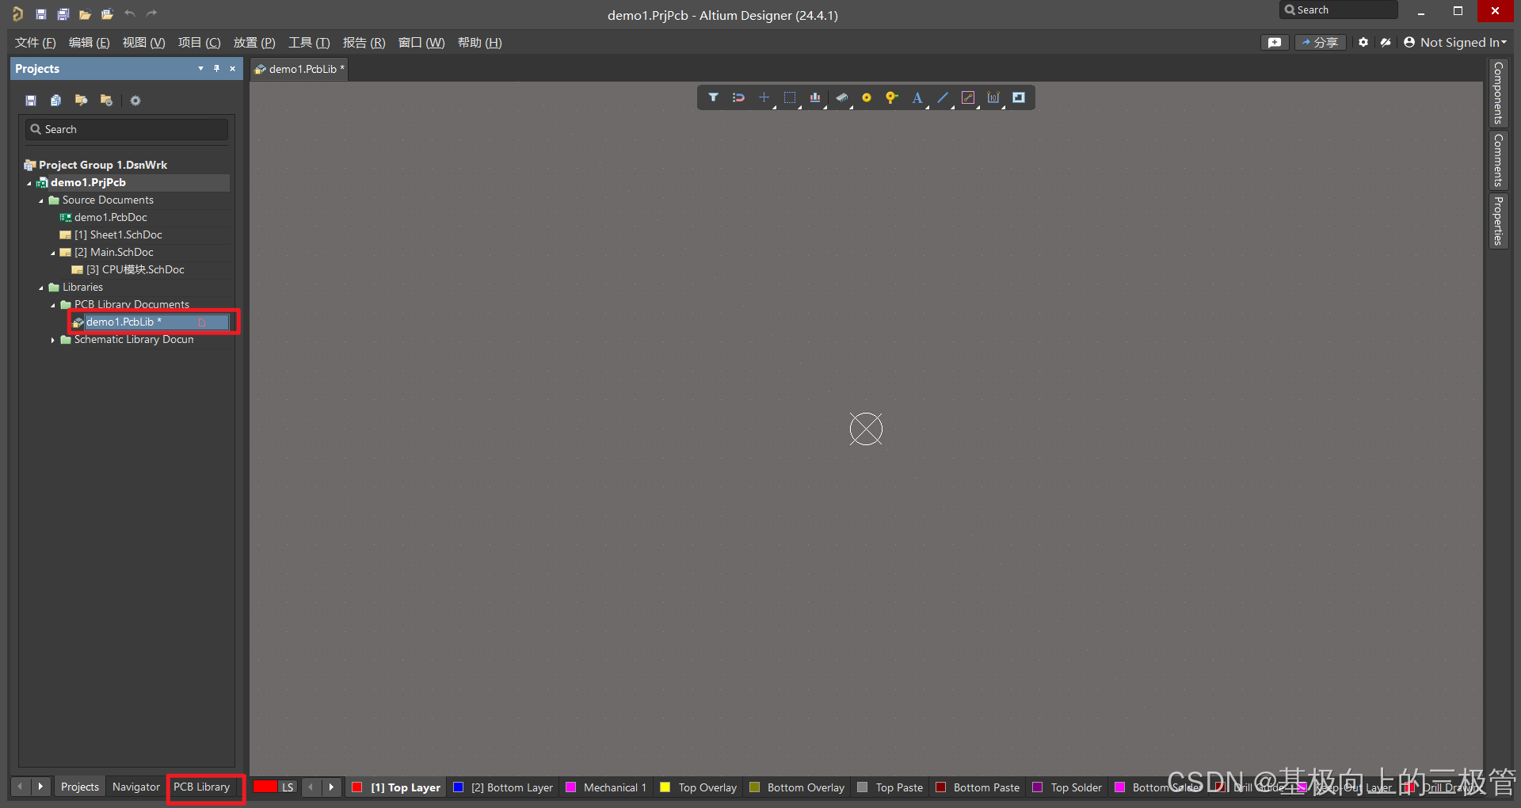Click the LS layer set selector
This screenshot has height=808, width=1521.
pyautogui.click(x=288, y=787)
